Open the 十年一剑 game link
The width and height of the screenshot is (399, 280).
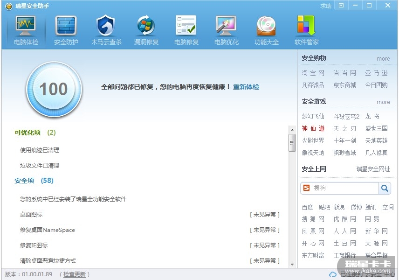(344, 140)
